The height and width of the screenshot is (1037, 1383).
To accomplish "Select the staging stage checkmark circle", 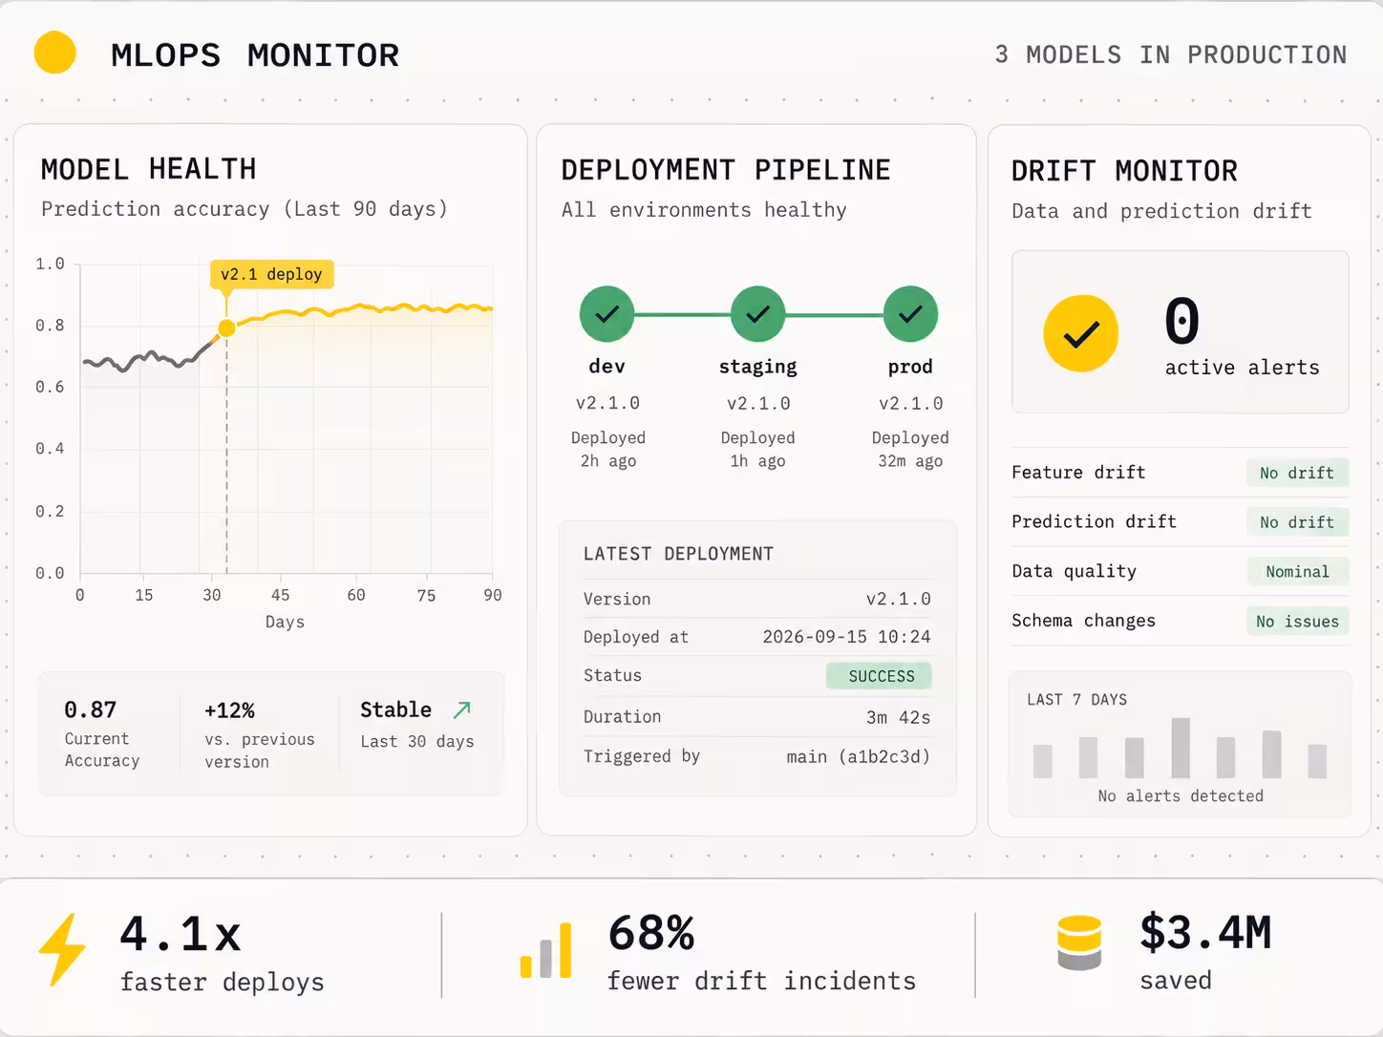I will [x=757, y=313].
